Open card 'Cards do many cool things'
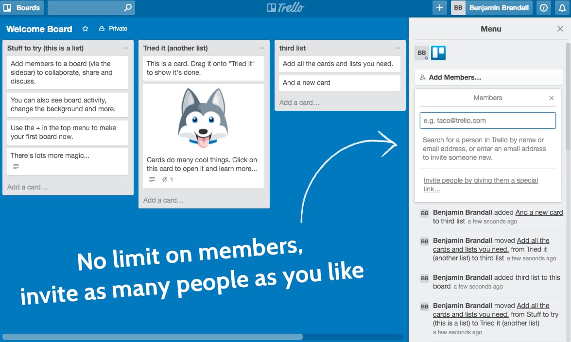The height and width of the screenshot is (342, 571). tap(203, 136)
